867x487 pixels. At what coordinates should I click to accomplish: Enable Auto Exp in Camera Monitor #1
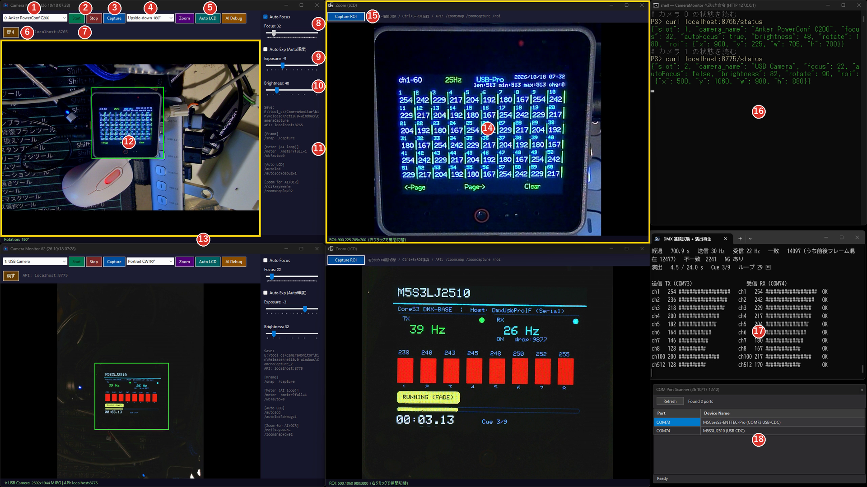pos(266,49)
